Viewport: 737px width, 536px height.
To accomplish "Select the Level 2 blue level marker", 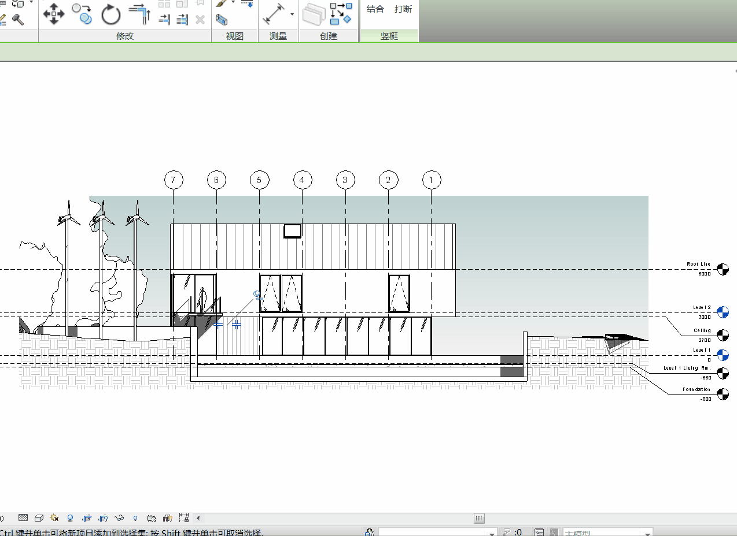I will (723, 312).
